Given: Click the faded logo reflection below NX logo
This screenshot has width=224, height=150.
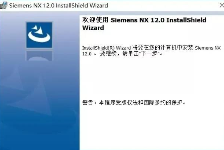Looking at the screenshot, I should [x=39, y=56].
